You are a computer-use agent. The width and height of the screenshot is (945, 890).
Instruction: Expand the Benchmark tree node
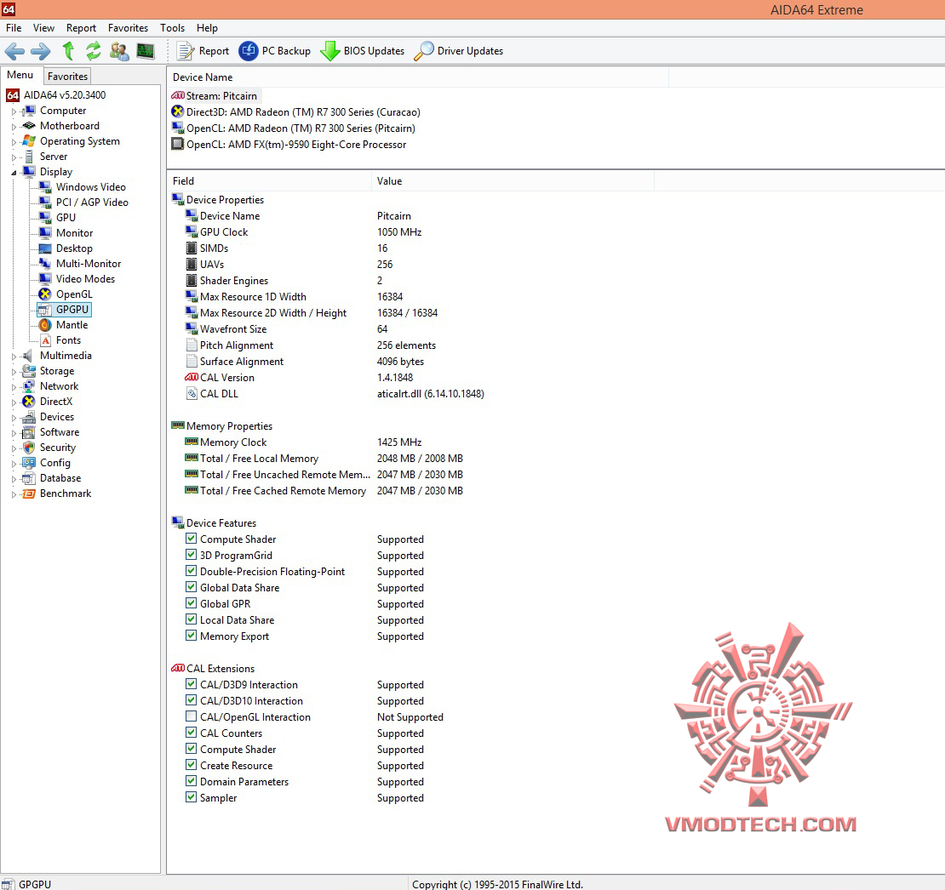pyautogui.click(x=14, y=494)
